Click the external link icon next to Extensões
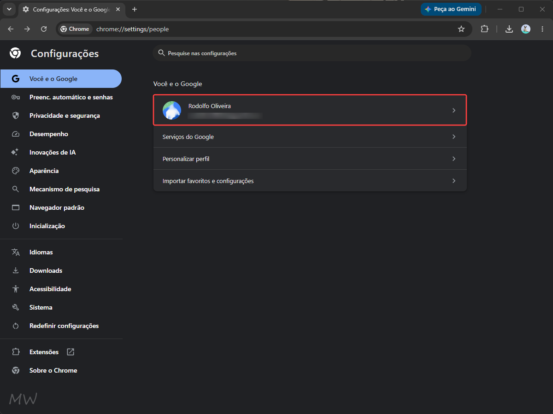553x414 pixels. (x=71, y=352)
